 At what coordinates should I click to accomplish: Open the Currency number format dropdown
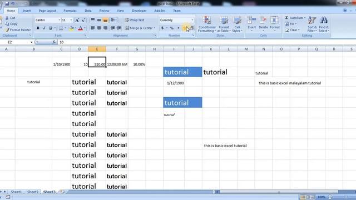192,20
